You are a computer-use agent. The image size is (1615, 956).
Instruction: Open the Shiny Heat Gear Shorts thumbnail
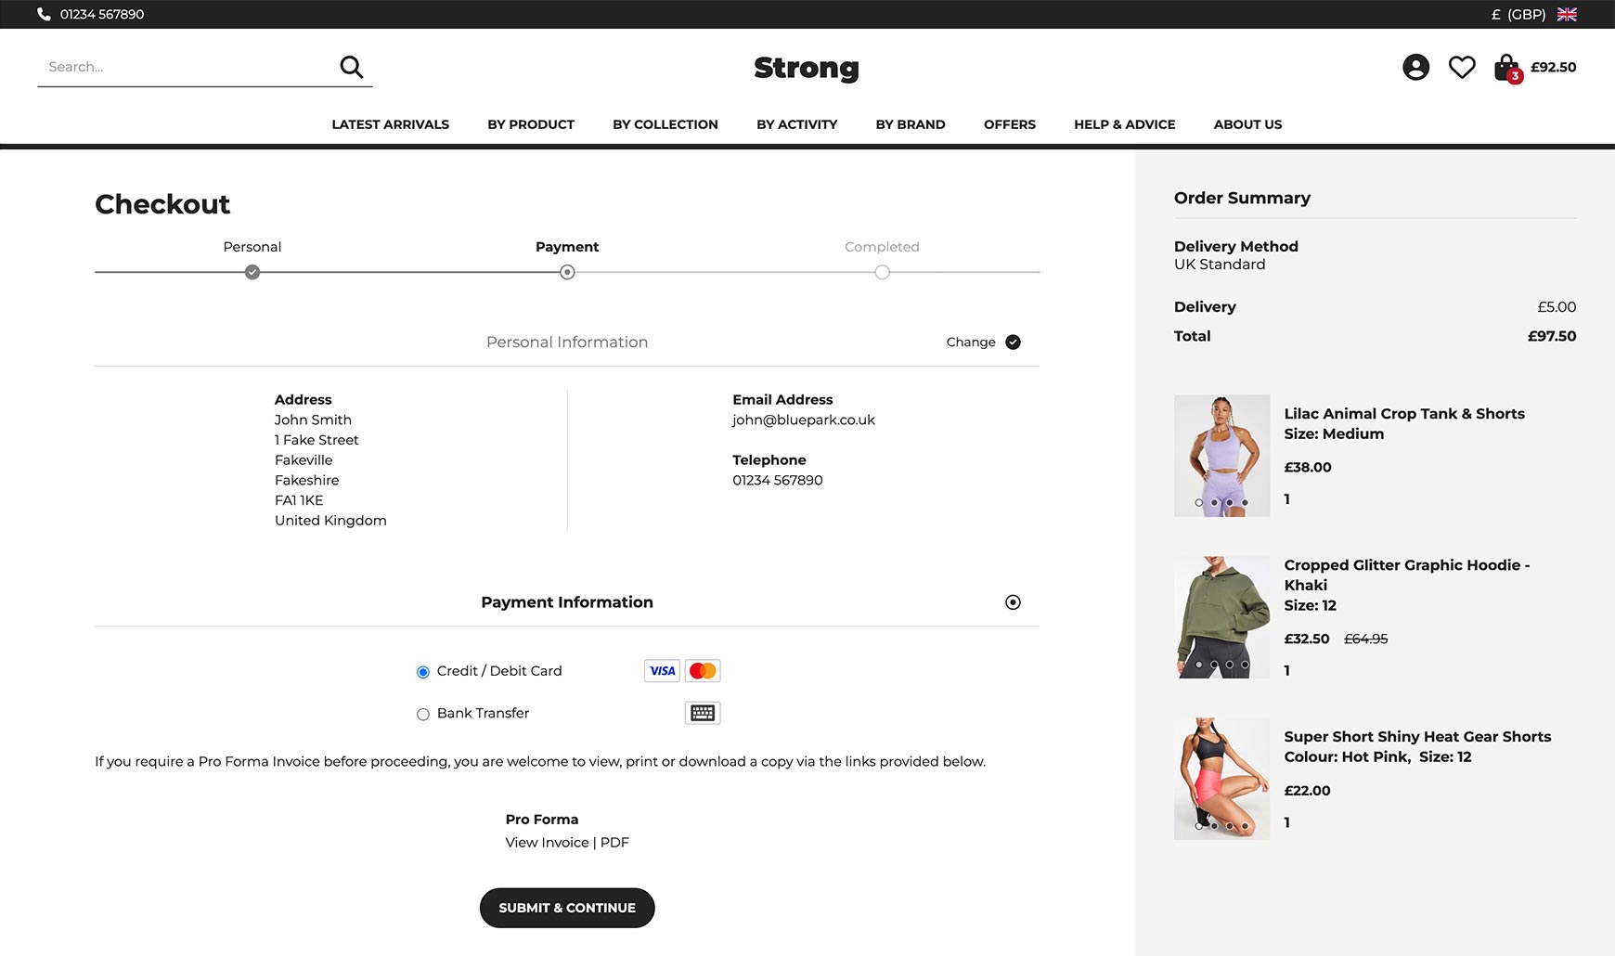(x=1221, y=779)
